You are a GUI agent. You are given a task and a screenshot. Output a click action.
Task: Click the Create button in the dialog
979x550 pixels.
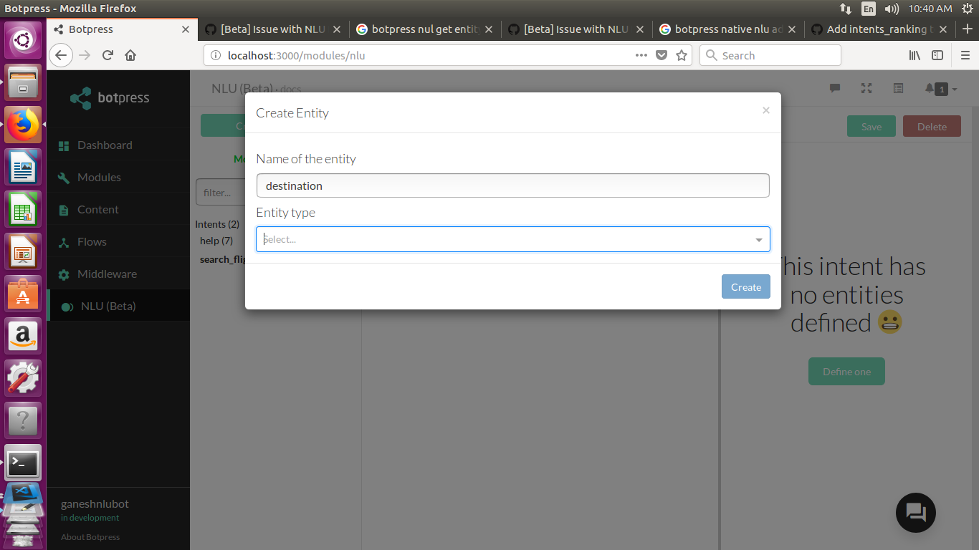(745, 286)
